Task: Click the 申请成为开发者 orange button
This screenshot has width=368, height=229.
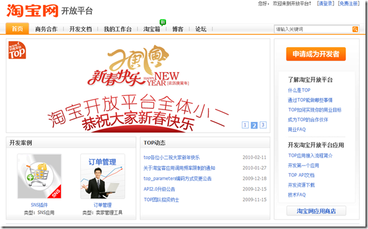Action: [316, 54]
